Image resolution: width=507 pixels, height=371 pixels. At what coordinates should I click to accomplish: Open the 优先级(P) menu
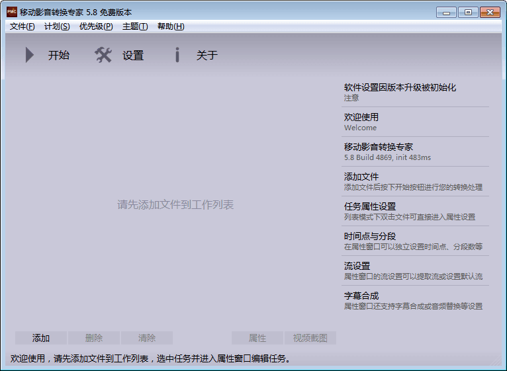pos(96,26)
